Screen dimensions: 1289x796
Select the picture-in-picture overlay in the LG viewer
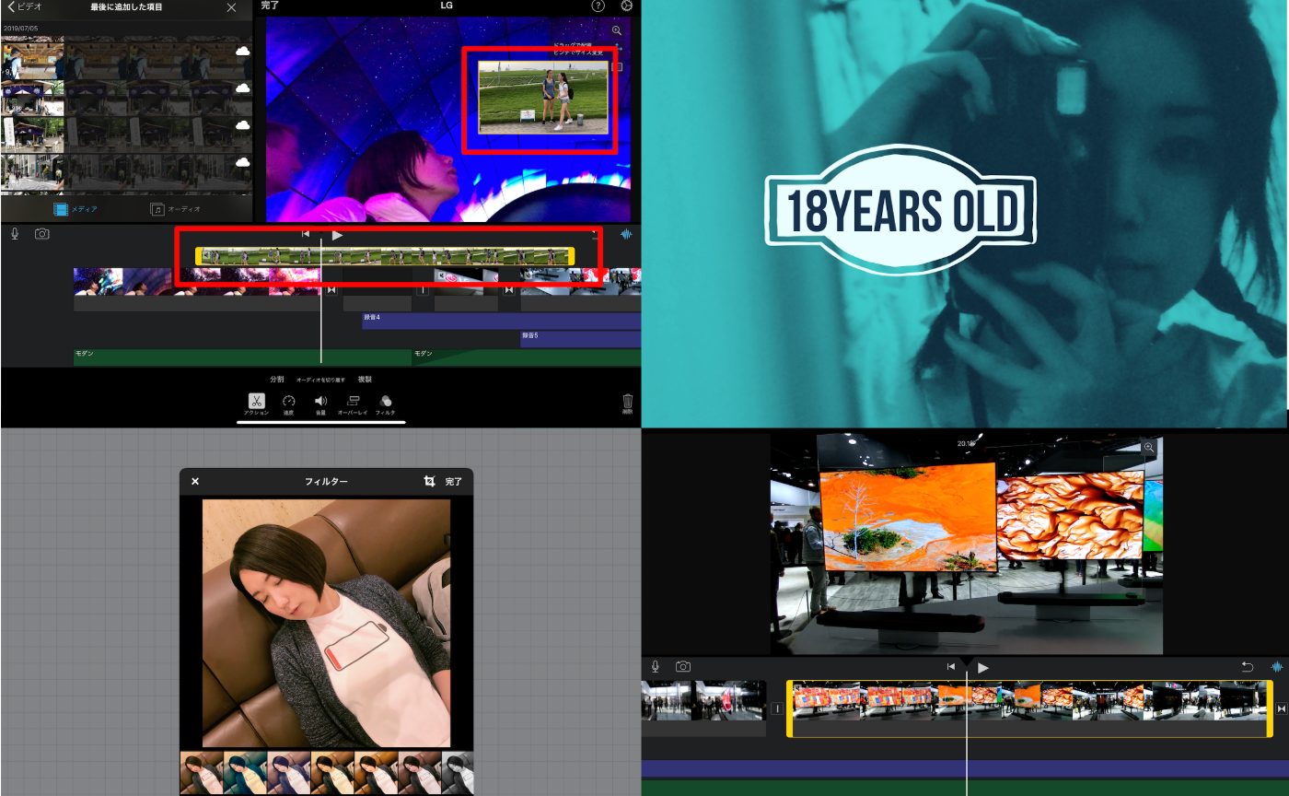[x=543, y=97]
